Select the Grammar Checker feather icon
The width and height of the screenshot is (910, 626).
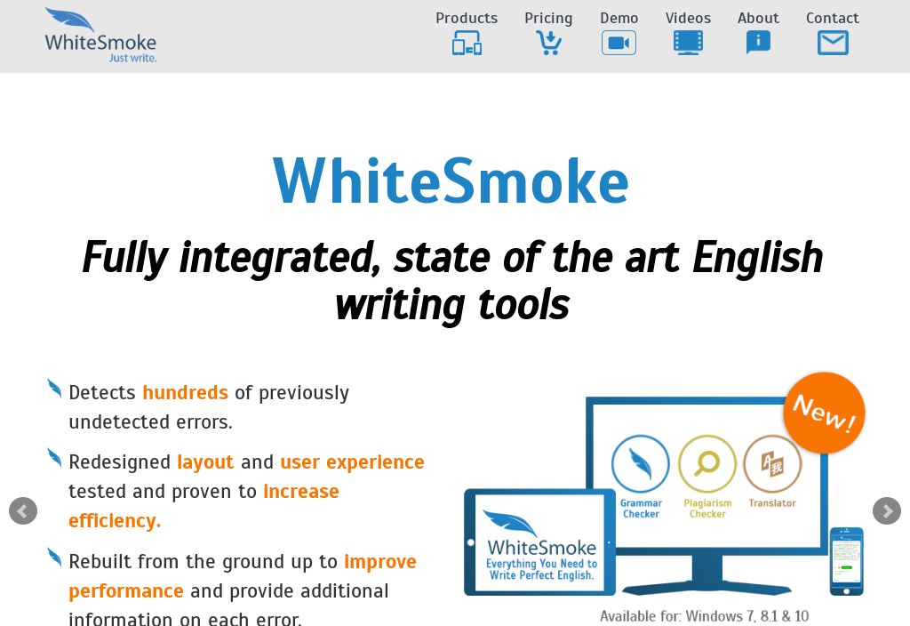click(640, 465)
